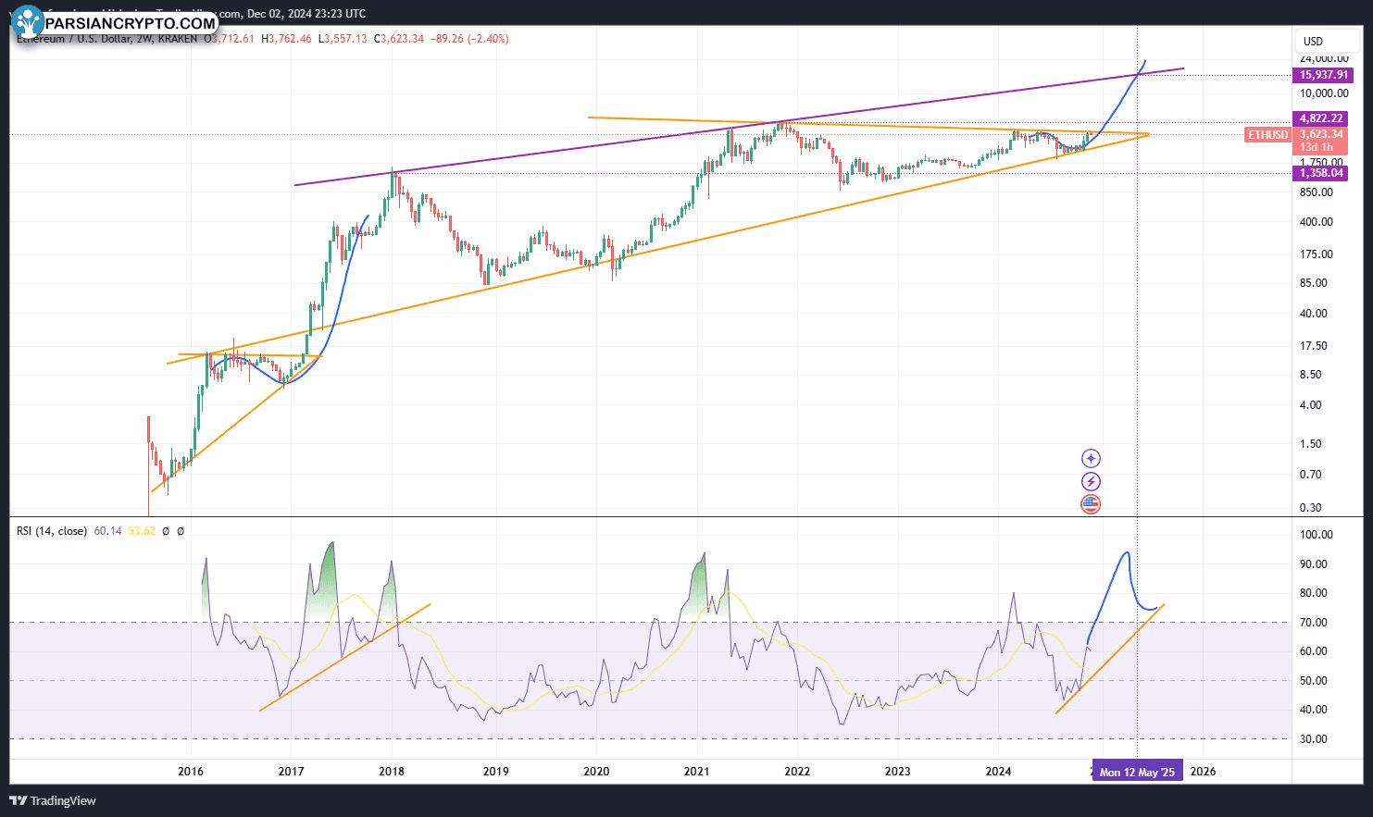Click the 3,623.34 last price label

1321,134
